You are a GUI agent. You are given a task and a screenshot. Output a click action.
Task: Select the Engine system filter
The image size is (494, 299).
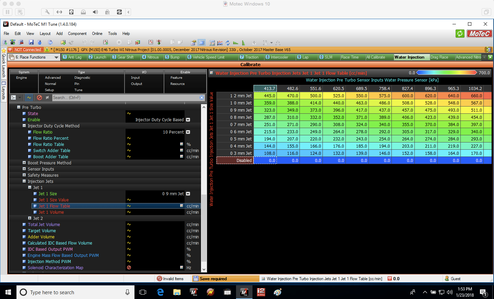pyautogui.click(x=21, y=78)
